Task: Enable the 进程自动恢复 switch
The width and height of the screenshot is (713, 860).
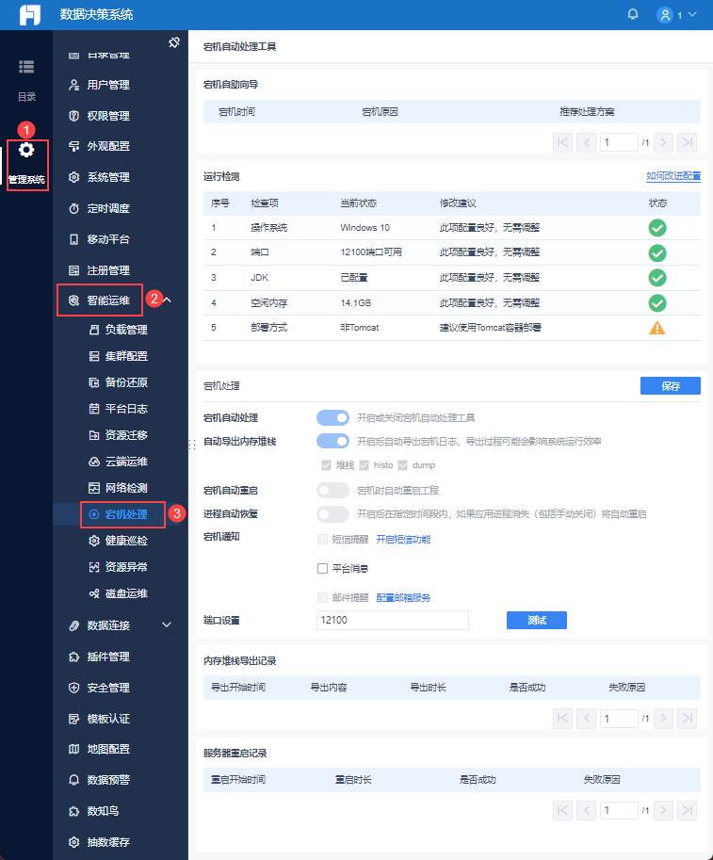Action: point(332,514)
